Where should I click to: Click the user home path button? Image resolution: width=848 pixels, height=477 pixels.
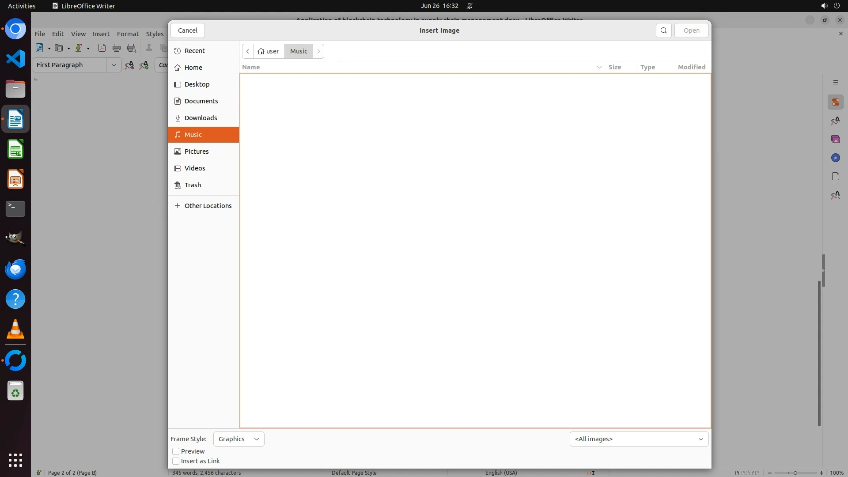[x=269, y=51]
